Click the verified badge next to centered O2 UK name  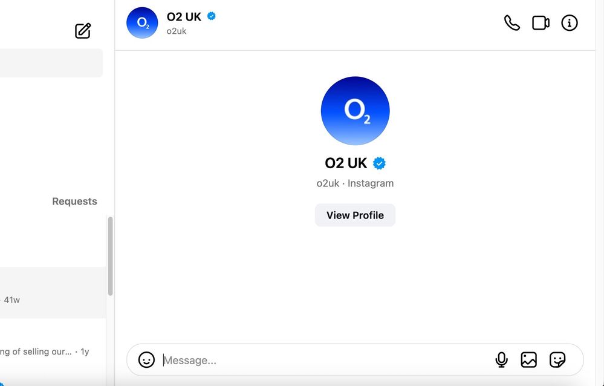pyautogui.click(x=379, y=163)
